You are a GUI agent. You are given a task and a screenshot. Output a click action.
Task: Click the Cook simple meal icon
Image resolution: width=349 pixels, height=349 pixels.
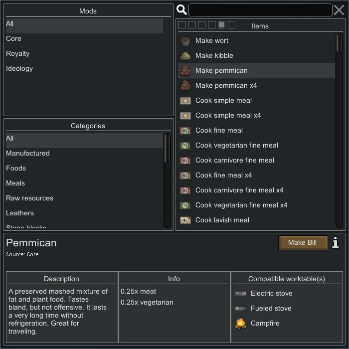[x=185, y=101]
